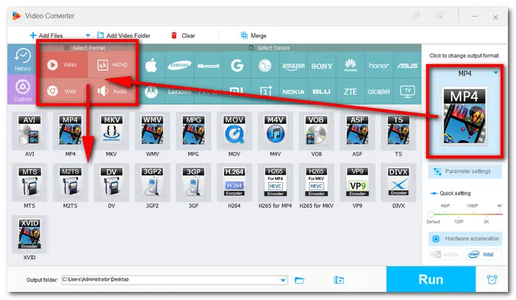Switch to the Video format tab

tap(63, 65)
